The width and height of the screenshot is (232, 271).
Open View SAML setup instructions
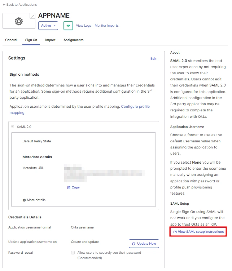tap(198, 232)
